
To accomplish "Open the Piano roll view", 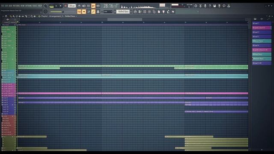I will tap(140, 12).
